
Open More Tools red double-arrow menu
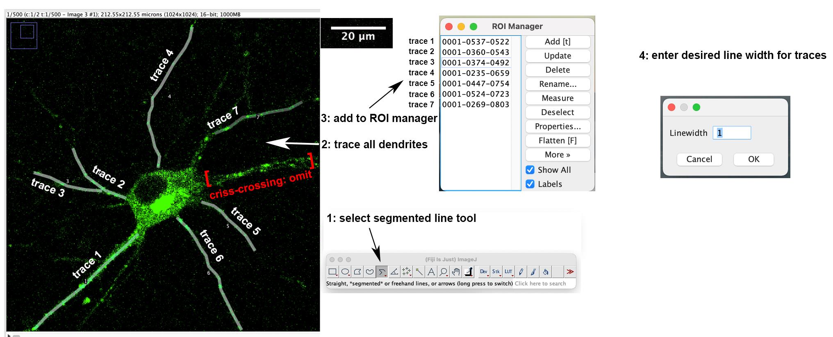tap(570, 271)
